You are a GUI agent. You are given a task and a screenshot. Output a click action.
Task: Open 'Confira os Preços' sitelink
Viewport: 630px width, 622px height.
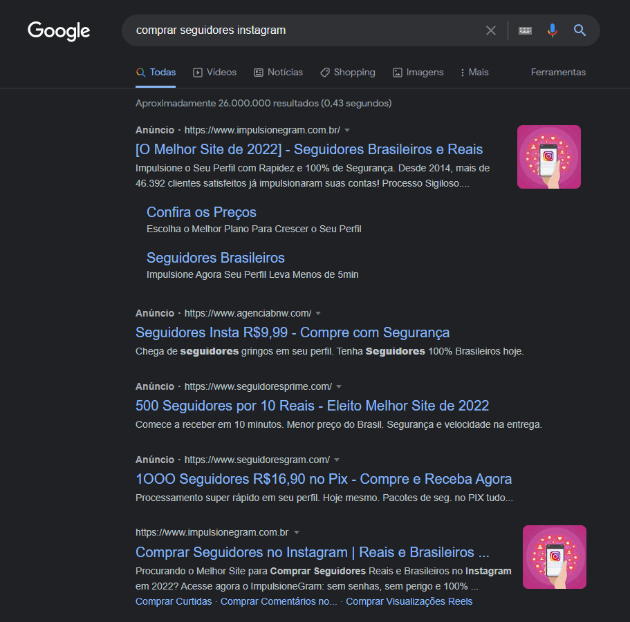[201, 212]
